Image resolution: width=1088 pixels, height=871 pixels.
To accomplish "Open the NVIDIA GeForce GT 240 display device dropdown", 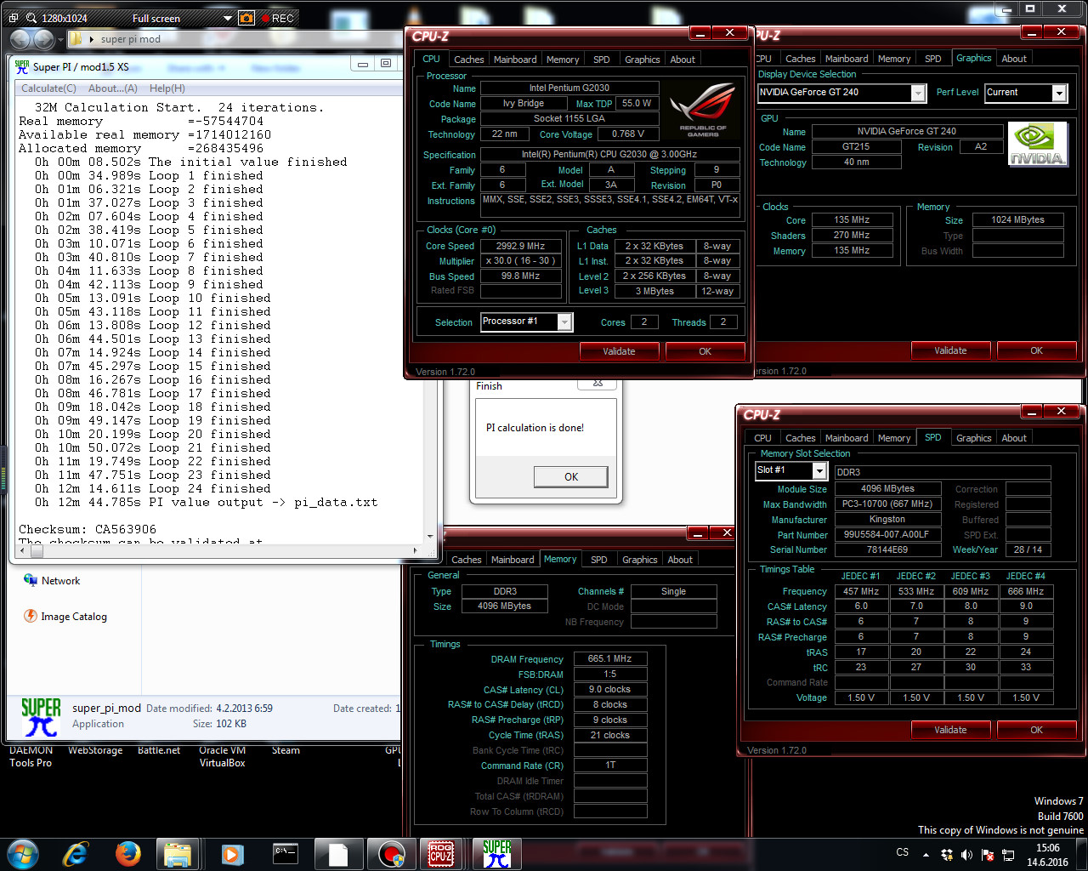I will point(918,93).
